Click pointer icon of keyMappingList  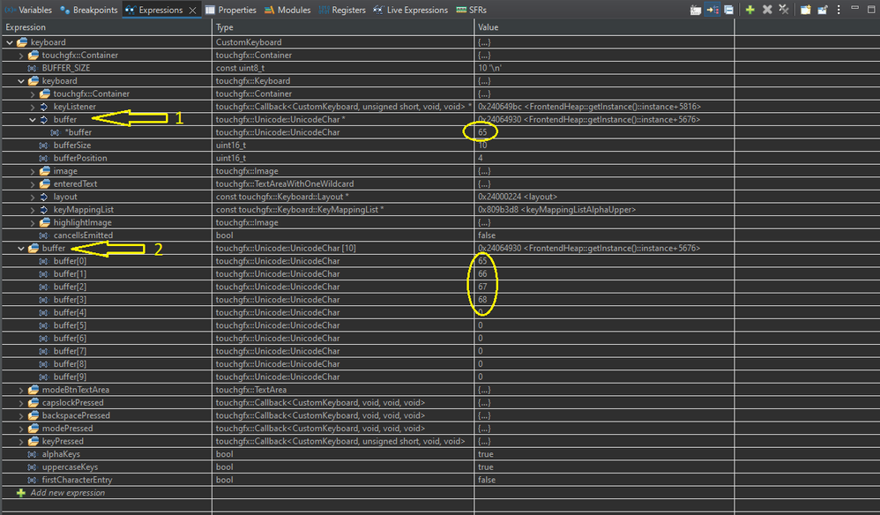(44, 210)
